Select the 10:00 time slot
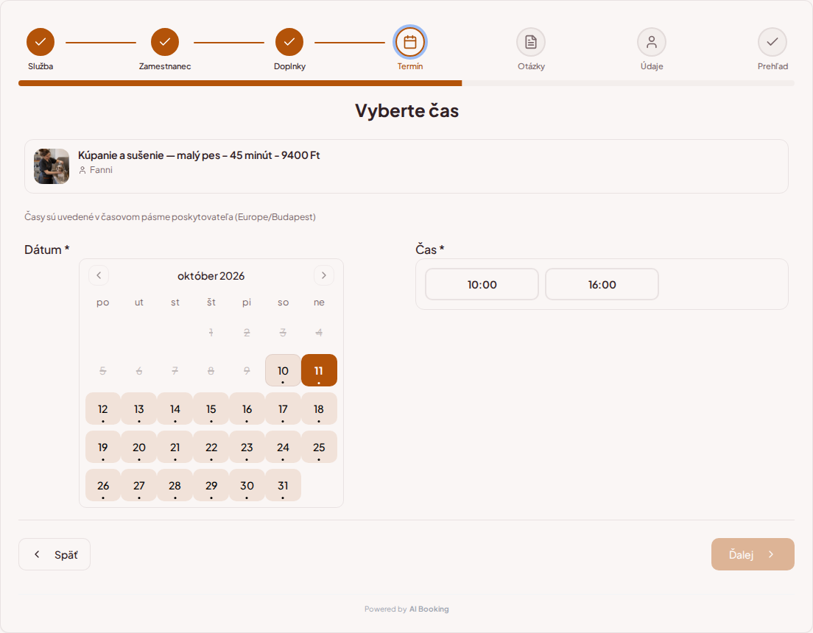This screenshot has width=813, height=633. tap(482, 284)
